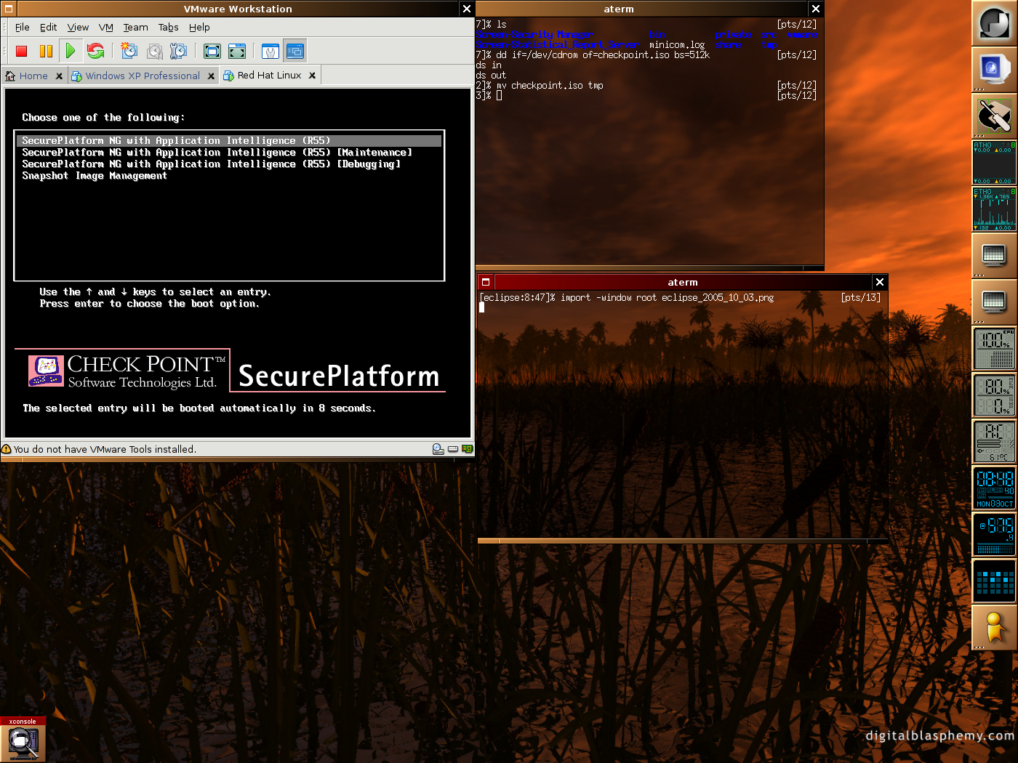Click the ATH0 network monitor dockapp
The image size is (1018, 763).
coord(995,163)
